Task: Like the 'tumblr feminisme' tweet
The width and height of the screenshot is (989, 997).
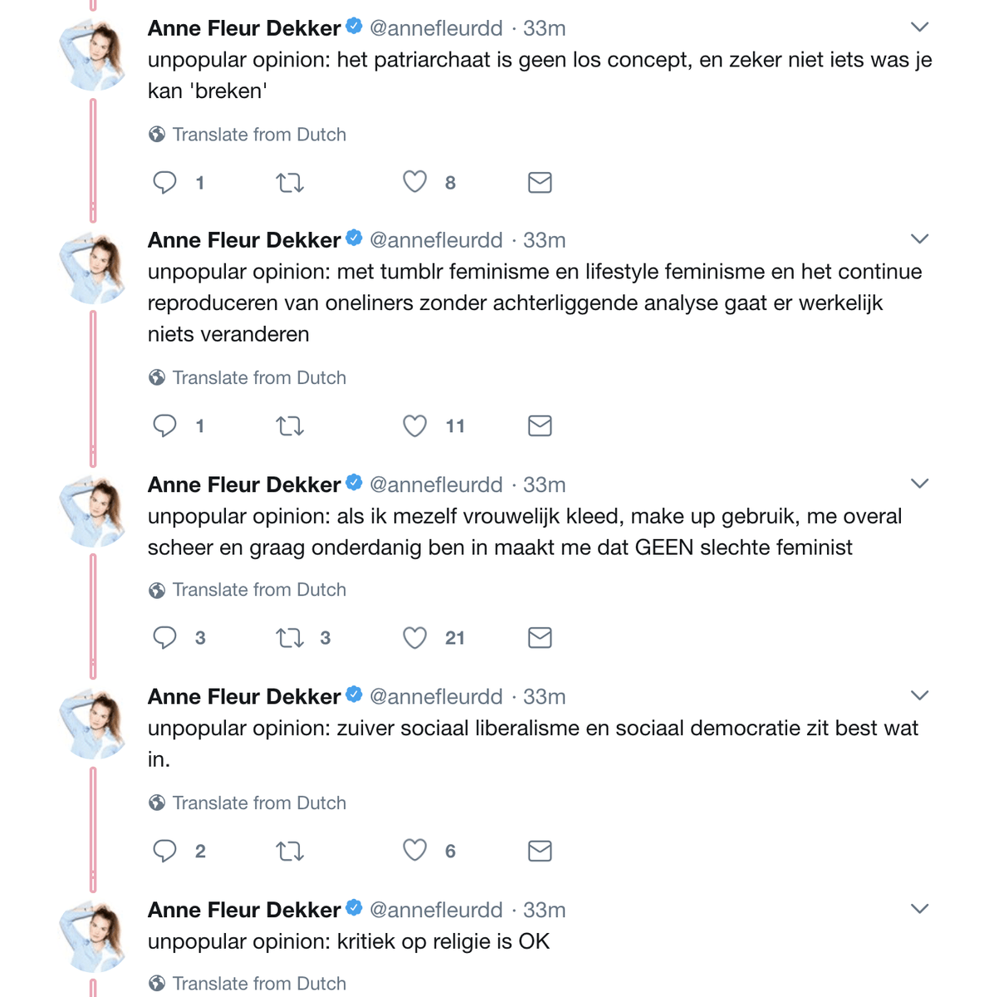Action: tap(414, 426)
